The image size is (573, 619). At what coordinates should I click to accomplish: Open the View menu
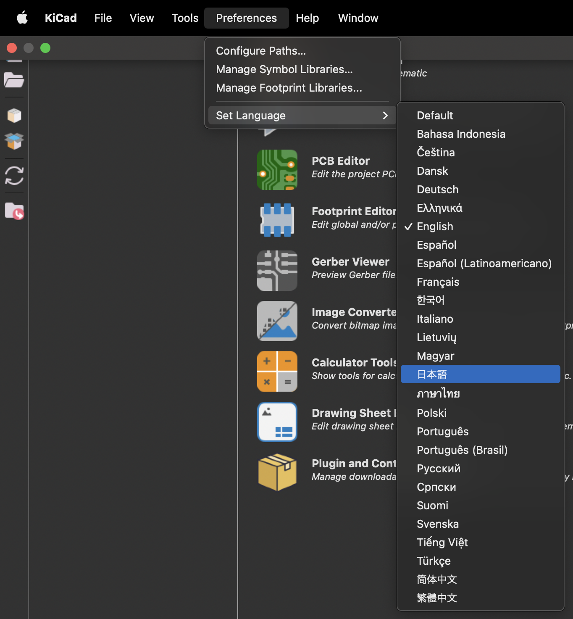click(x=142, y=18)
